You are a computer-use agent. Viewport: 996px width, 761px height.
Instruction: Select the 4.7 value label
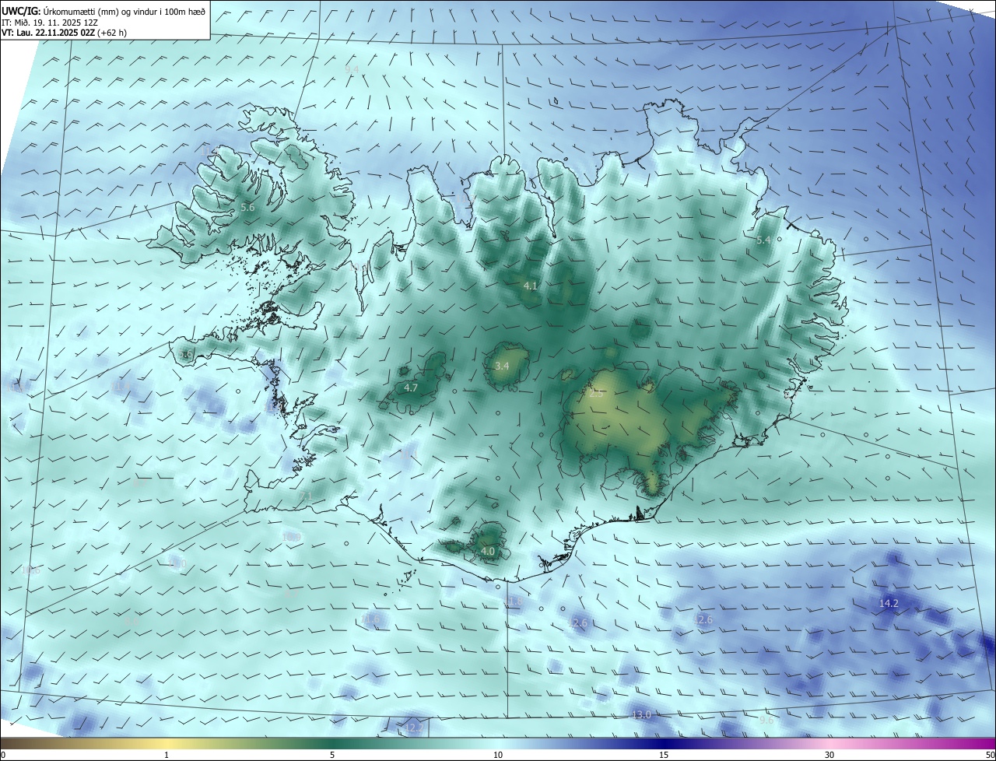click(x=411, y=388)
